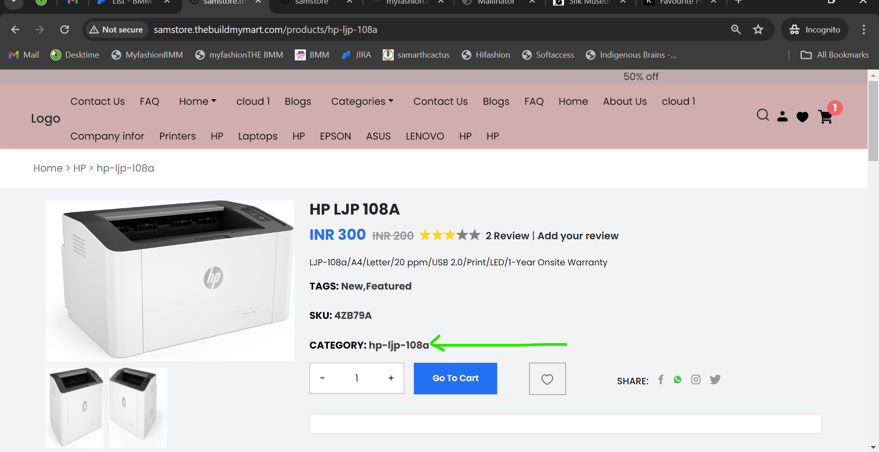Open the All Bookmarks folder

835,55
